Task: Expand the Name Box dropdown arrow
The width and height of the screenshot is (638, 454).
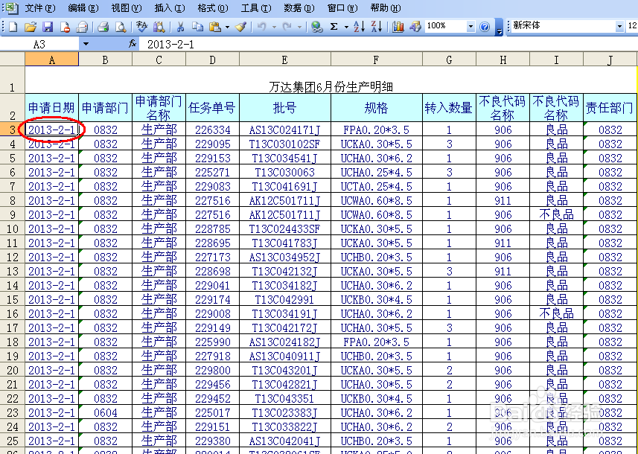Action: coord(86,44)
